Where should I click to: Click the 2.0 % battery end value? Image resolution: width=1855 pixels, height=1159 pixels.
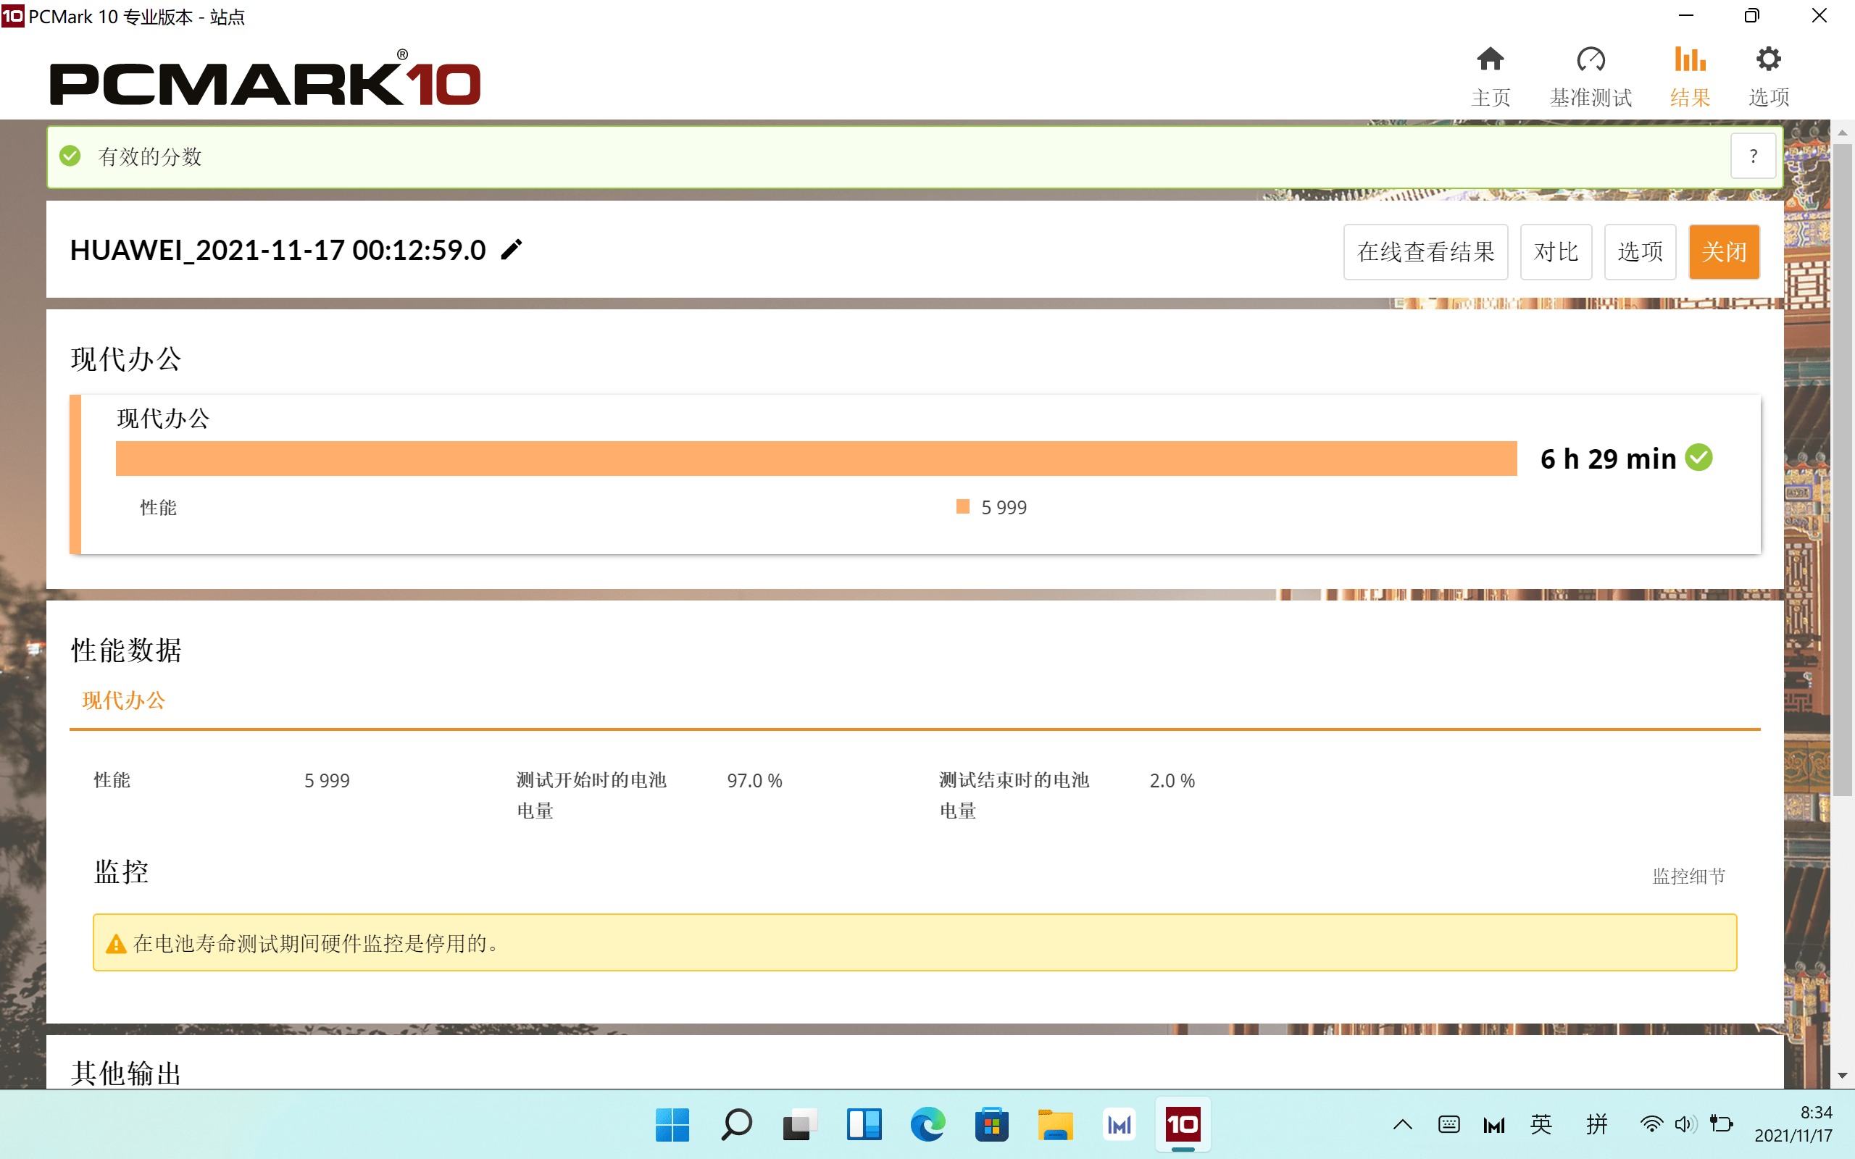click(1172, 780)
